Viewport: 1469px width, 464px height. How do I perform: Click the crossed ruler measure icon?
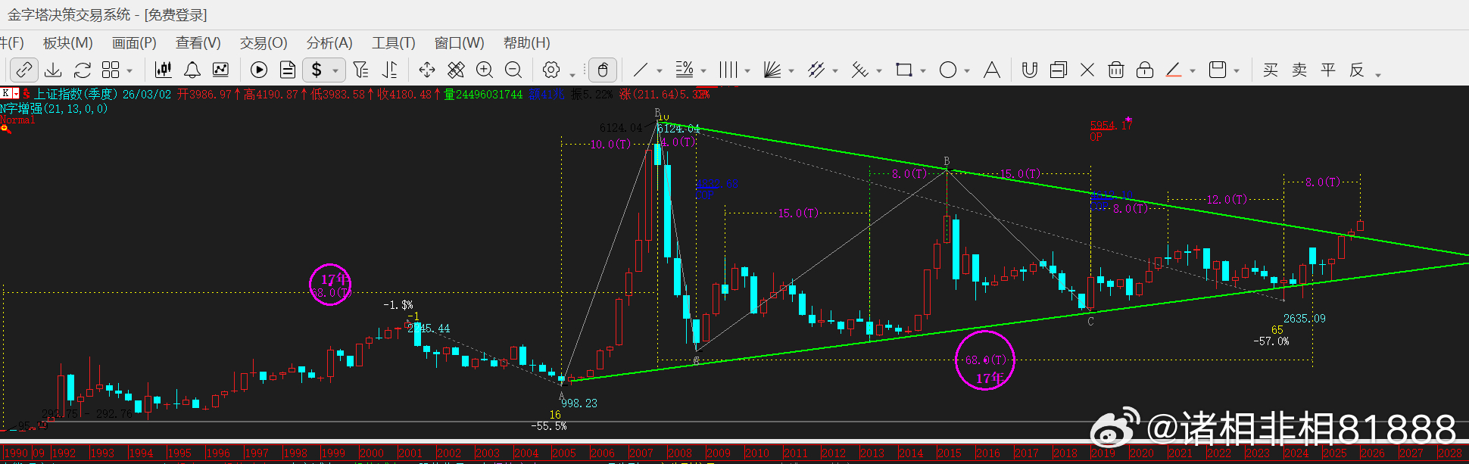point(456,70)
